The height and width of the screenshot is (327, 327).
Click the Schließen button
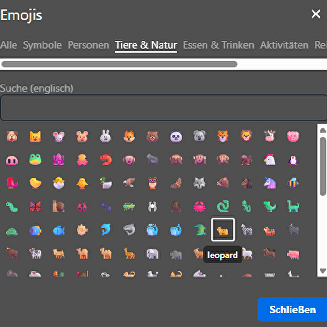(292, 309)
